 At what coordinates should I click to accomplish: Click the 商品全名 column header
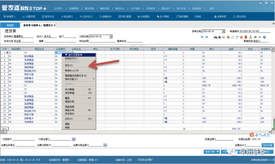[x=39, y=49]
